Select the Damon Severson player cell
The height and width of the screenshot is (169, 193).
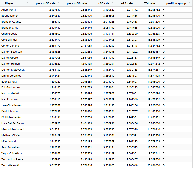pyautogui.click(x=15, y=52)
